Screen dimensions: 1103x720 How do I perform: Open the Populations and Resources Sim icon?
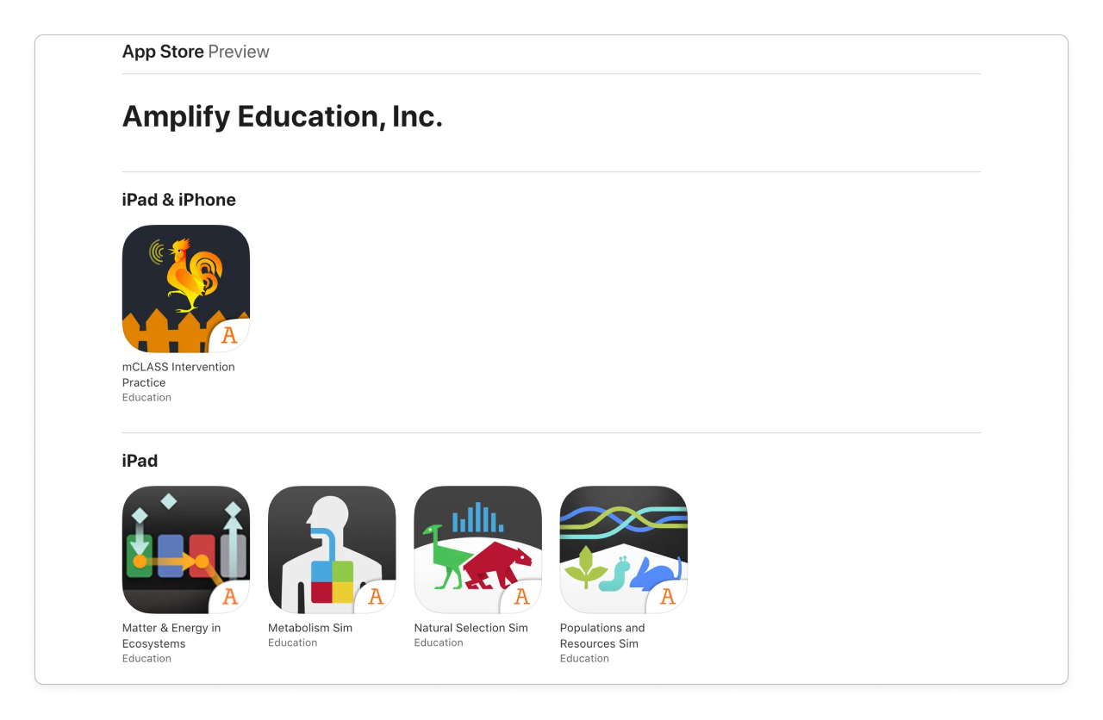[x=624, y=549]
